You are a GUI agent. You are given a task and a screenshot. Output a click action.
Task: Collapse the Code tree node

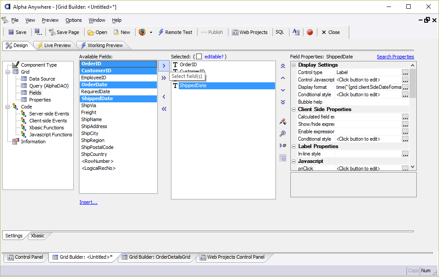tap(8, 107)
